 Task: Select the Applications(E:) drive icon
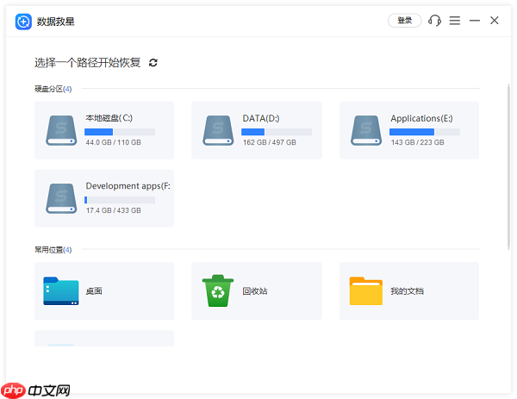[x=366, y=130]
